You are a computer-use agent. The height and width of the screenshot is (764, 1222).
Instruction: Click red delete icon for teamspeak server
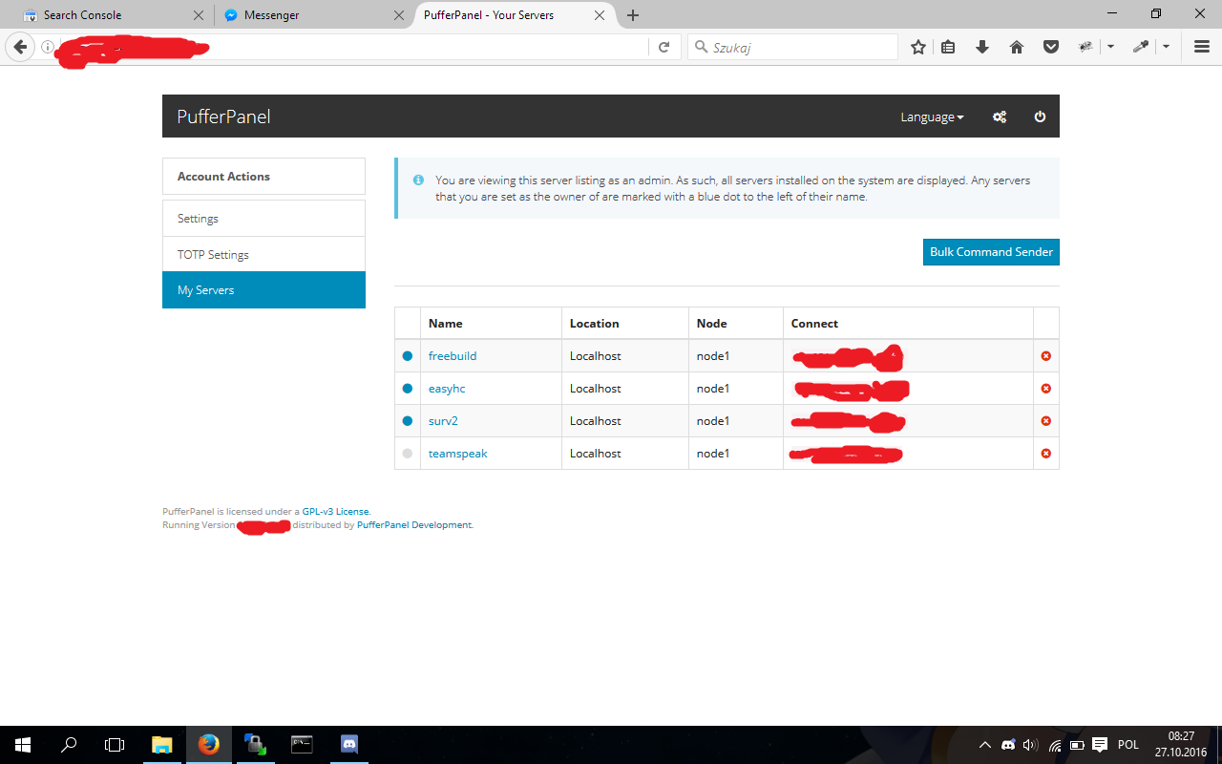pos(1045,454)
